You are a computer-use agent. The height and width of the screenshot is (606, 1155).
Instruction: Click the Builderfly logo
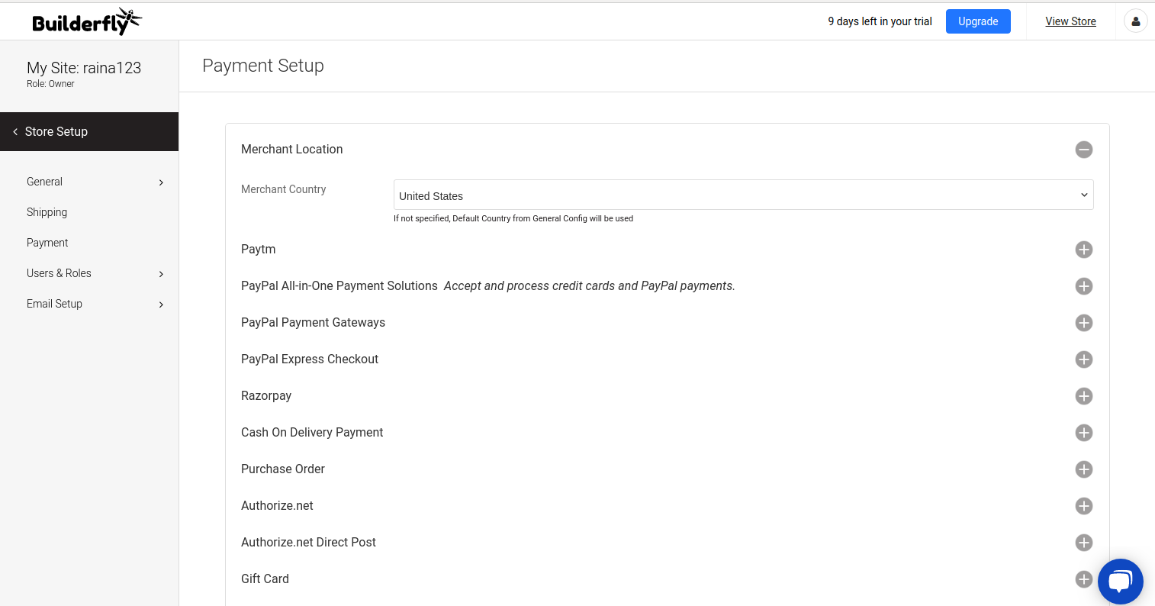[86, 22]
